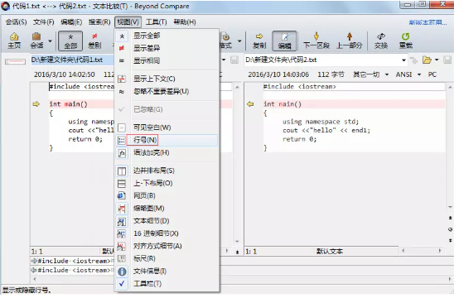Open the 会话(S) menu
Viewport: 454px width, 298px height.
pos(17,22)
